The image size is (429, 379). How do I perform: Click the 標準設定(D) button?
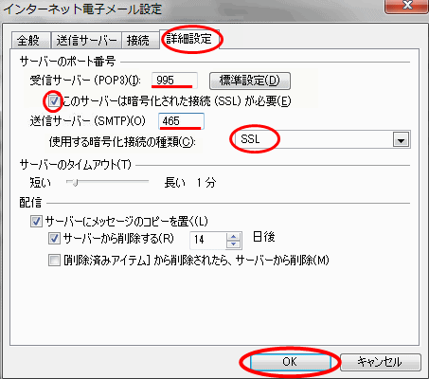[x=250, y=81]
